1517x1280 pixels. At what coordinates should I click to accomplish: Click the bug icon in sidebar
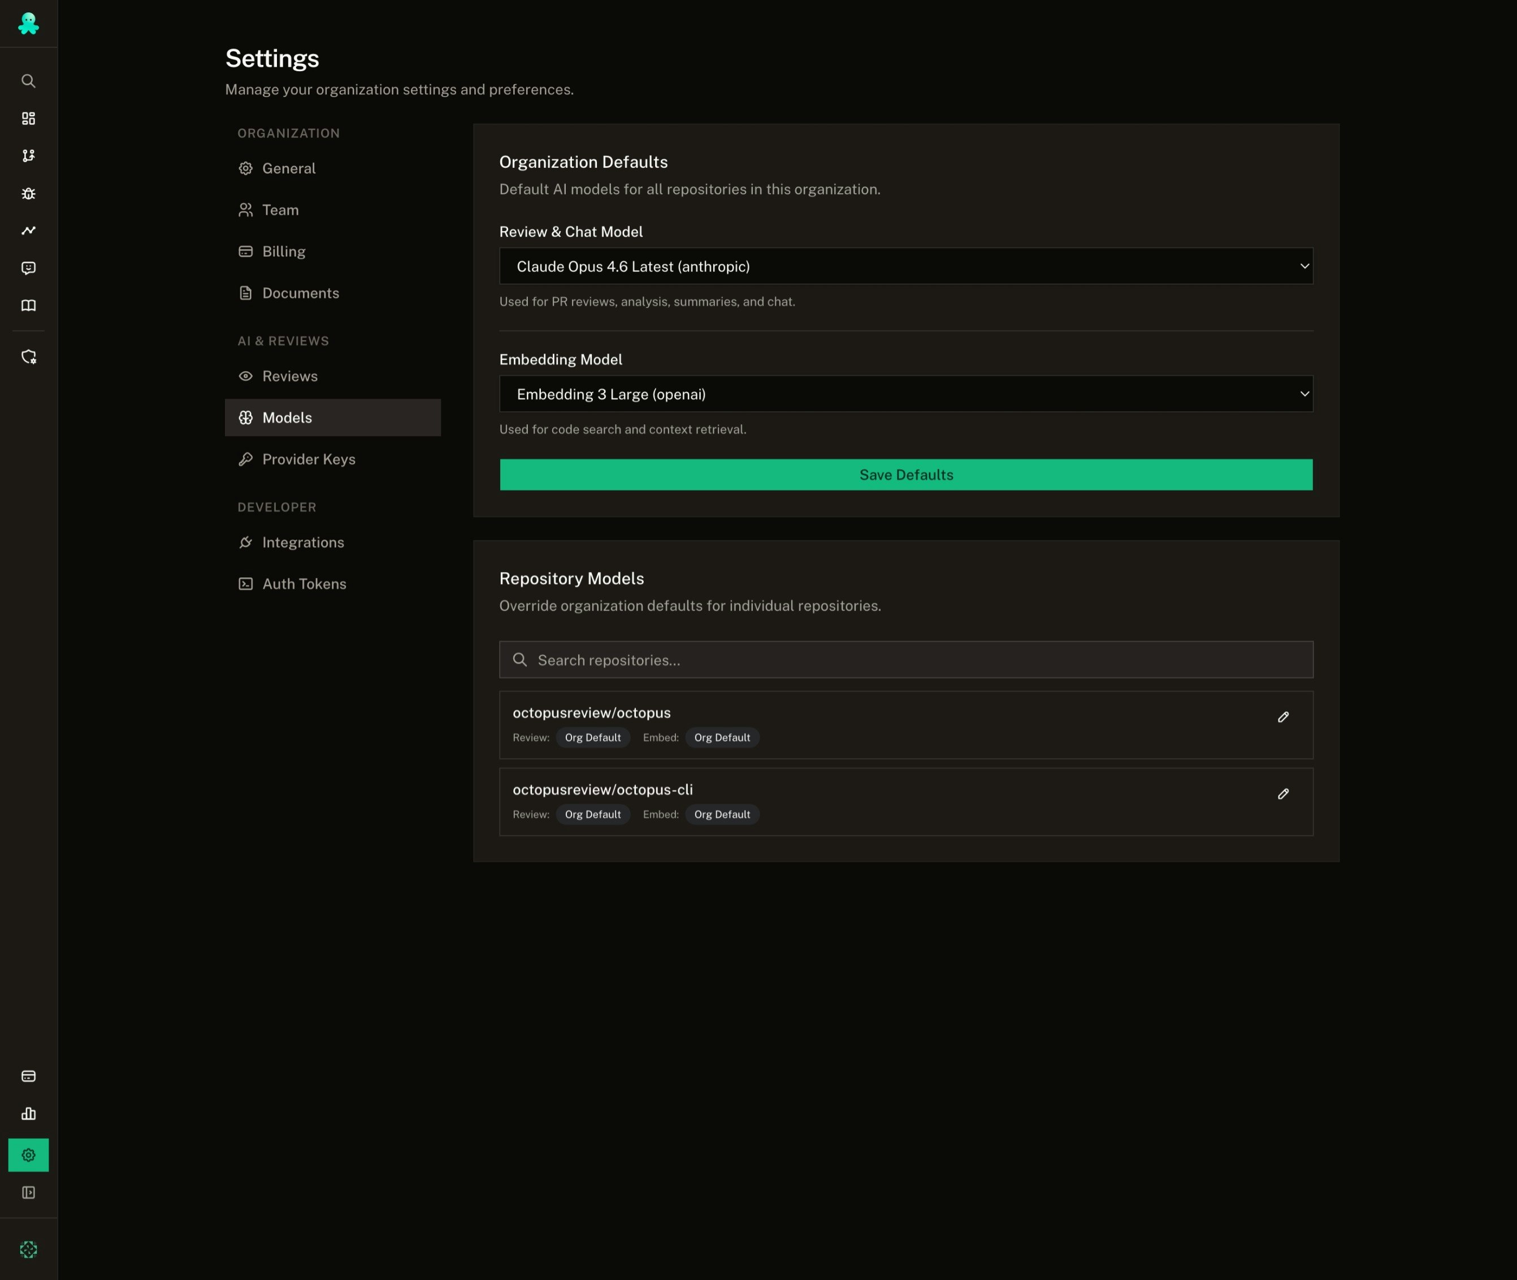[28, 193]
